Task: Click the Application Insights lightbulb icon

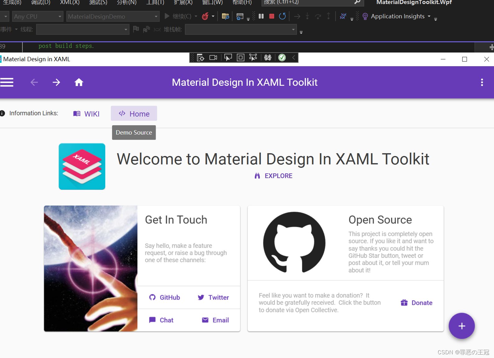Action: (x=365, y=16)
